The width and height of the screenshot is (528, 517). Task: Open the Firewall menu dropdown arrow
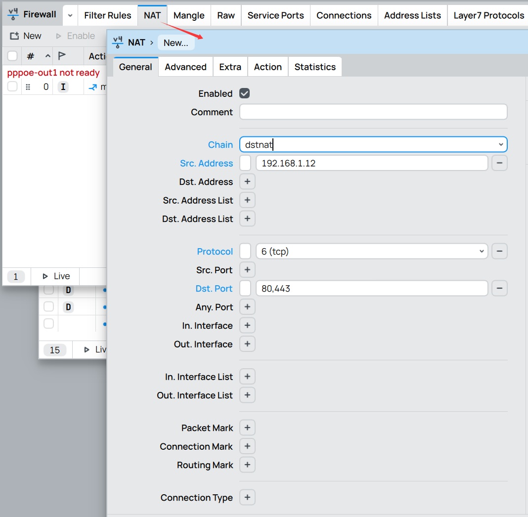[x=70, y=15]
